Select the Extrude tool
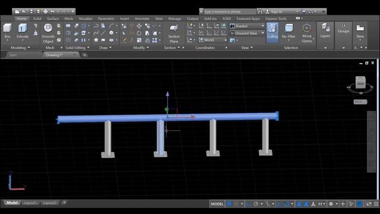The width and height of the screenshot is (380, 214). coord(23,30)
